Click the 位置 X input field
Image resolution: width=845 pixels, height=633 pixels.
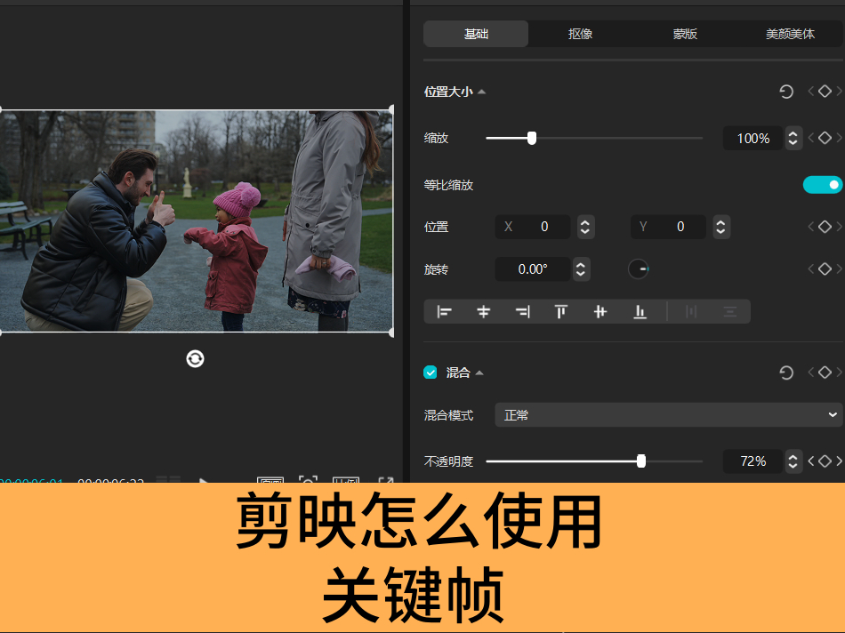(533, 227)
